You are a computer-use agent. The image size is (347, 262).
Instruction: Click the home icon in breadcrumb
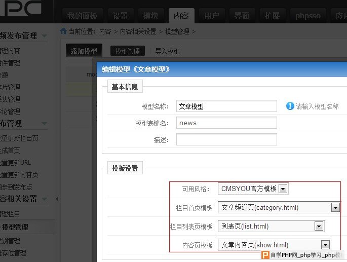(x=63, y=31)
